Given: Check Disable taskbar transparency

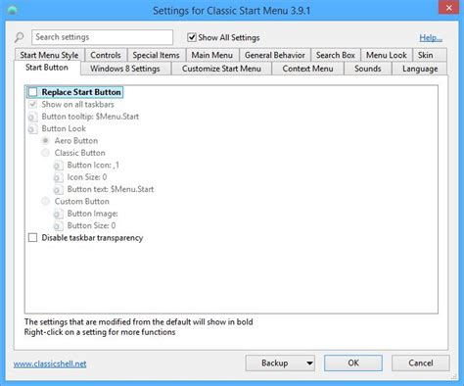Looking at the screenshot, I should pyautogui.click(x=32, y=238).
